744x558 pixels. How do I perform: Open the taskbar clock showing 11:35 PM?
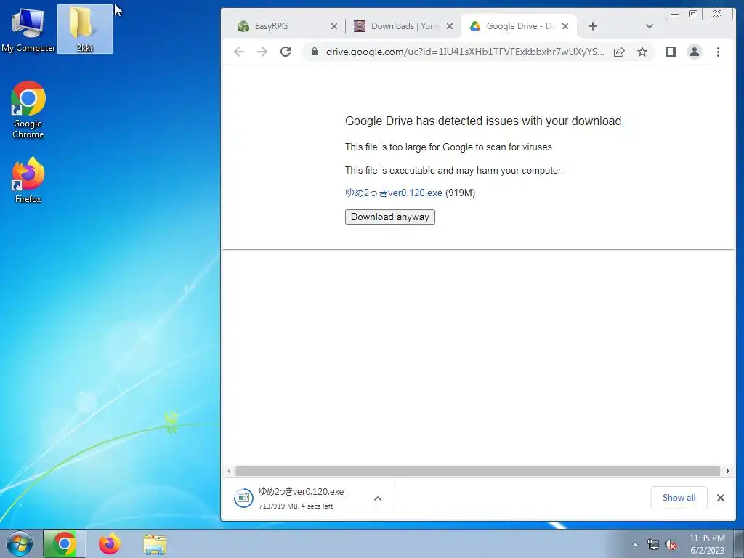(x=707, y=543)
